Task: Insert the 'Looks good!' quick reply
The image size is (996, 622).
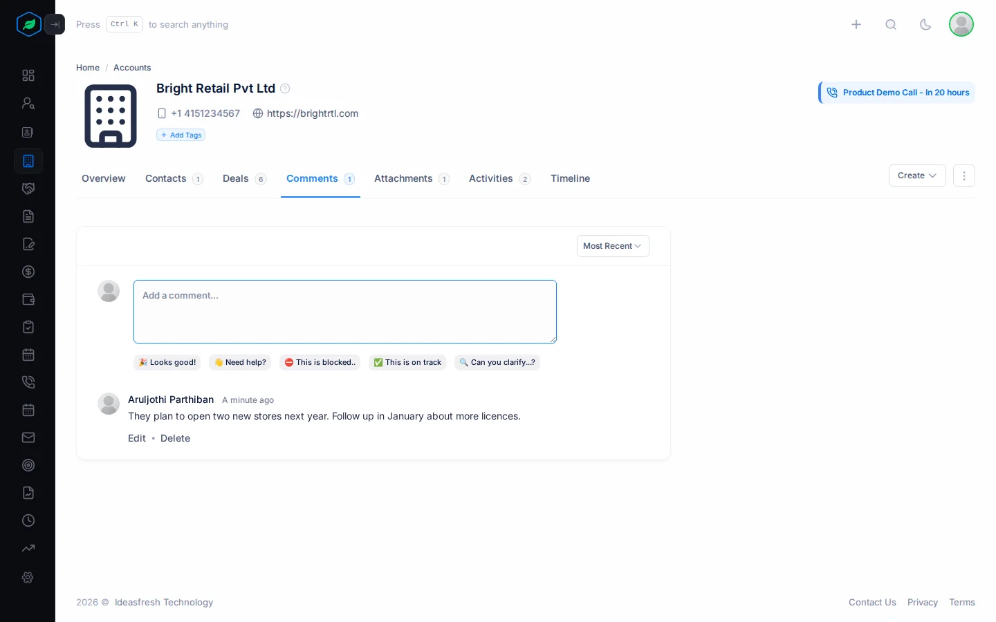Action: 167,362
